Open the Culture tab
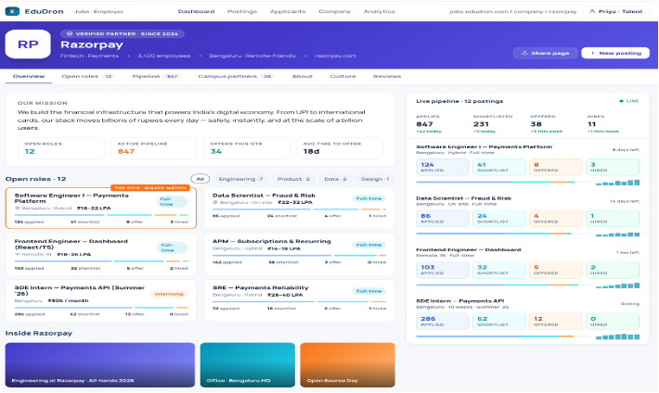The image size is (659, 393). coord(342,76)
